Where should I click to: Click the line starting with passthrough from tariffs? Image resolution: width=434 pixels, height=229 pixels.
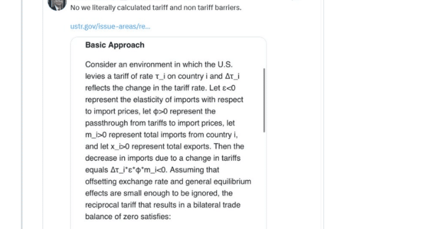tap(160, 123)
